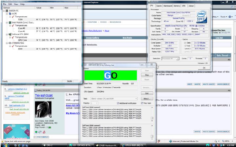This screenshot has height=147, width=236.
Task: Click thermometer icon under ST9500 drive
Action: click(13, 46)
